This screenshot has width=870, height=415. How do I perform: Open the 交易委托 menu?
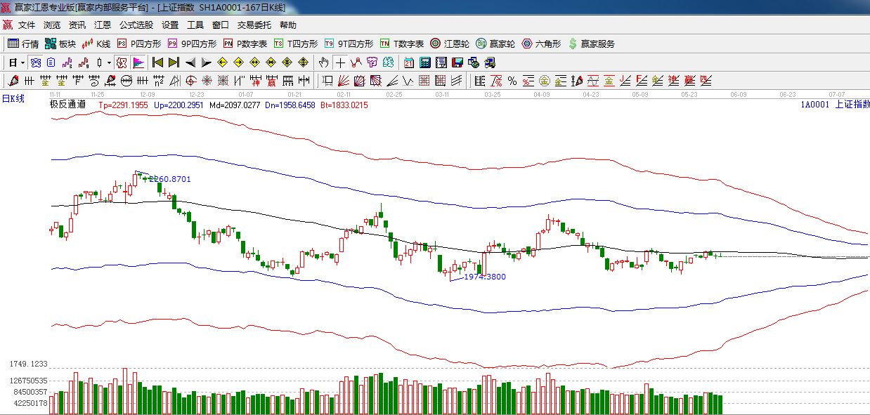[254, 25]
